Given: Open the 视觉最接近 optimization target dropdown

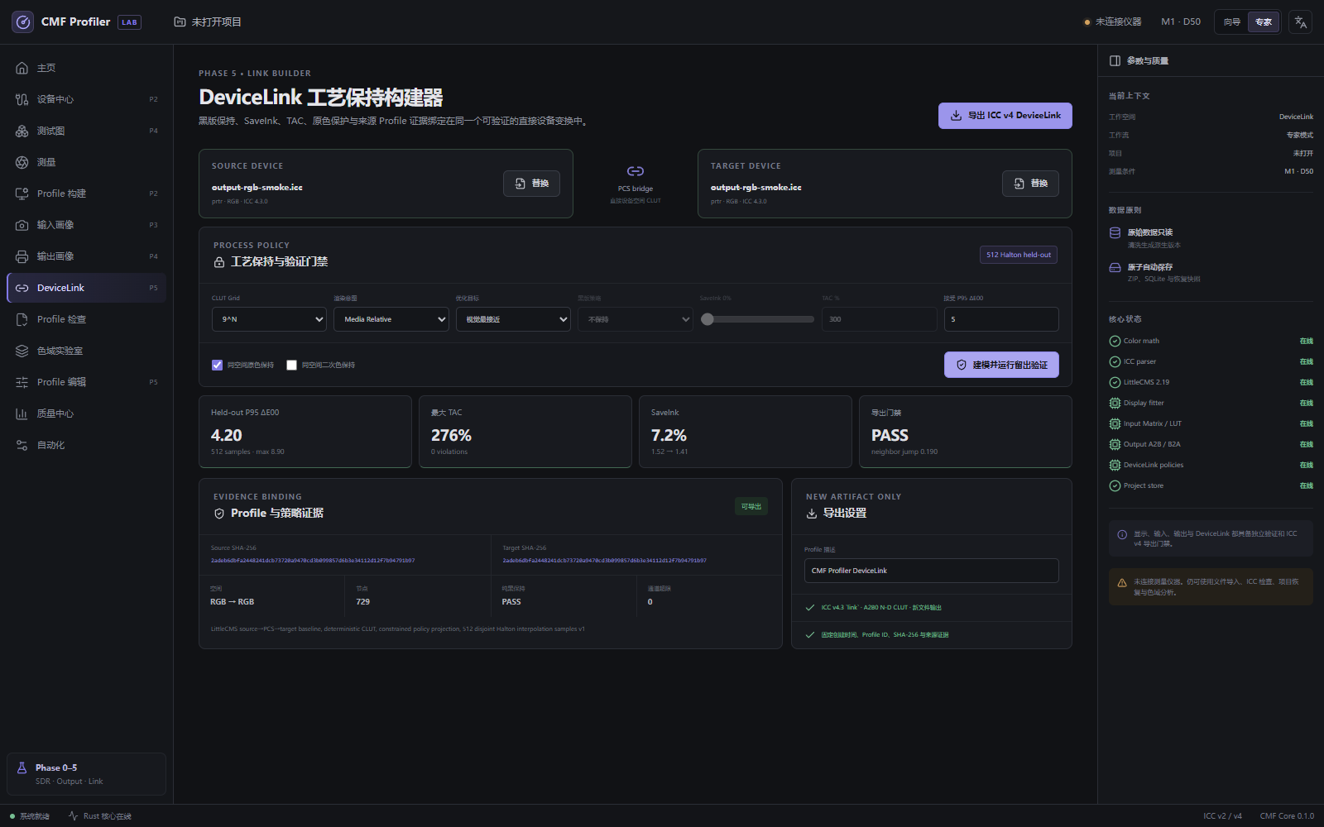Looking at the screenshot, I should pyautogui.click(x=513, y=319).
